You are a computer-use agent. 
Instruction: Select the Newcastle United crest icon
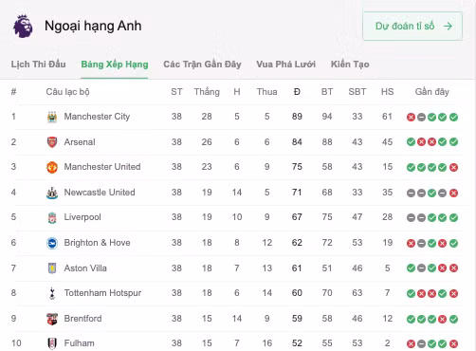pyautogui.click(x=52, y=193)
